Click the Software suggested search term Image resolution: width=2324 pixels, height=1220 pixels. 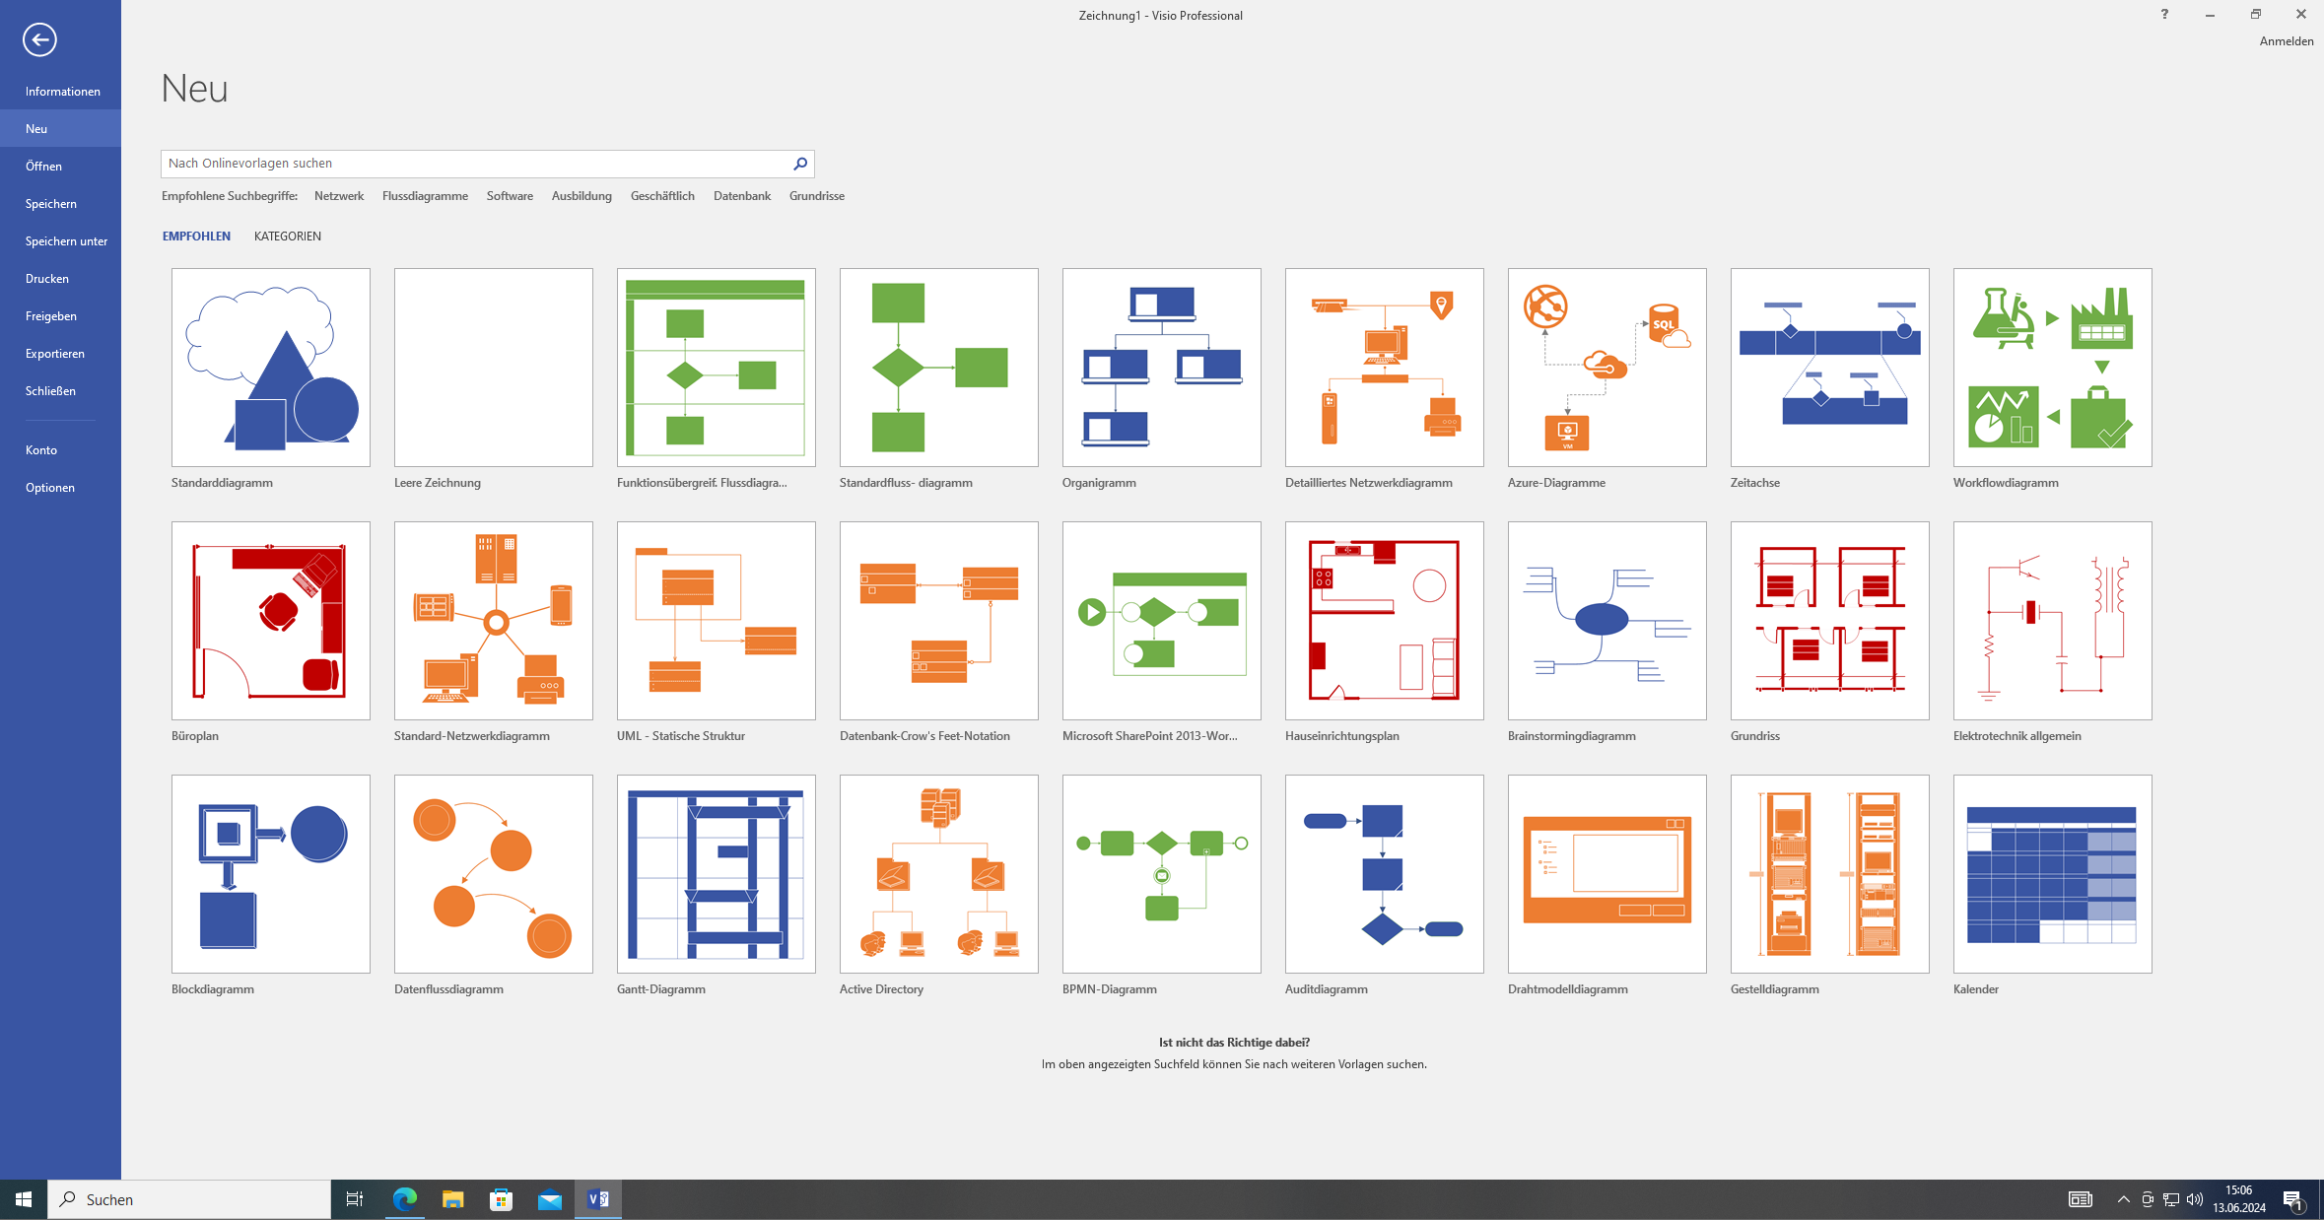[510, 196]
